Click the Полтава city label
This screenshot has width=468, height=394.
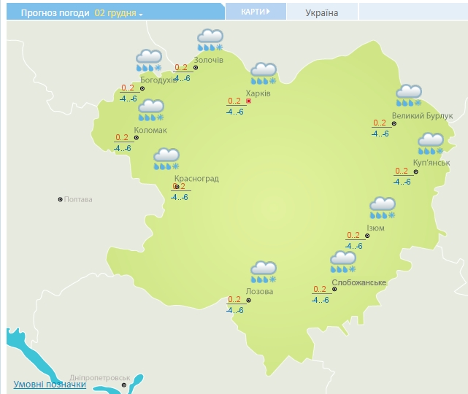click(x=79, y=199)
